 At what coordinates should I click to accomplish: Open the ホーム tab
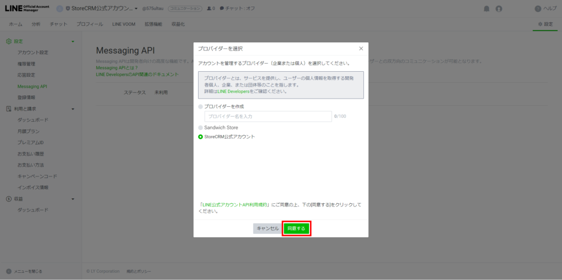point(15,24)
